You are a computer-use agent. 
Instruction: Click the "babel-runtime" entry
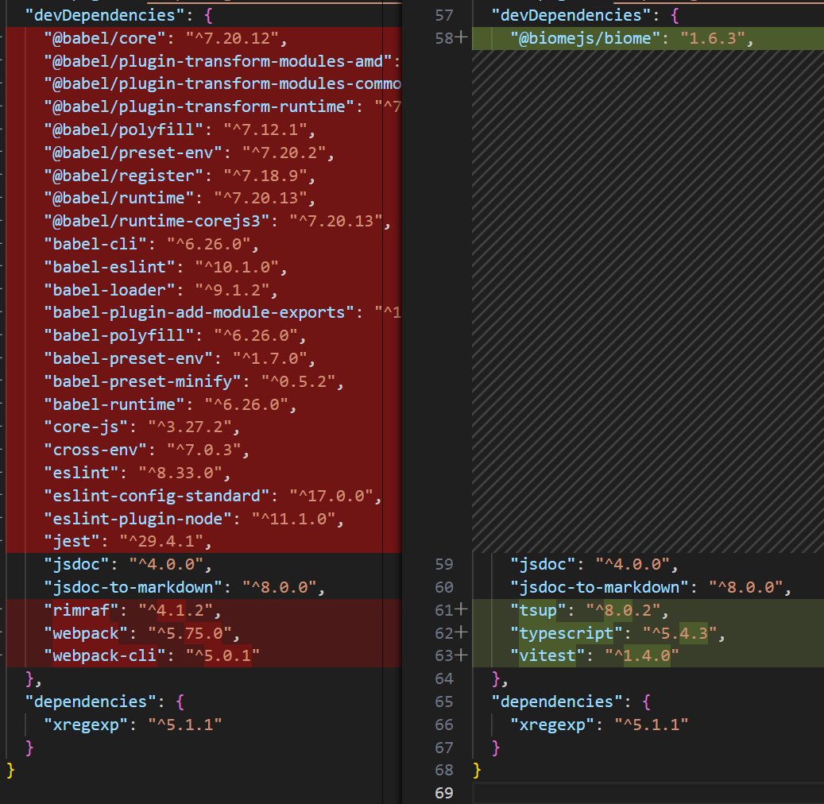pos(170,404)
